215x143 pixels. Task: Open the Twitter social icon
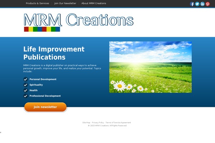tap(197, 4)
